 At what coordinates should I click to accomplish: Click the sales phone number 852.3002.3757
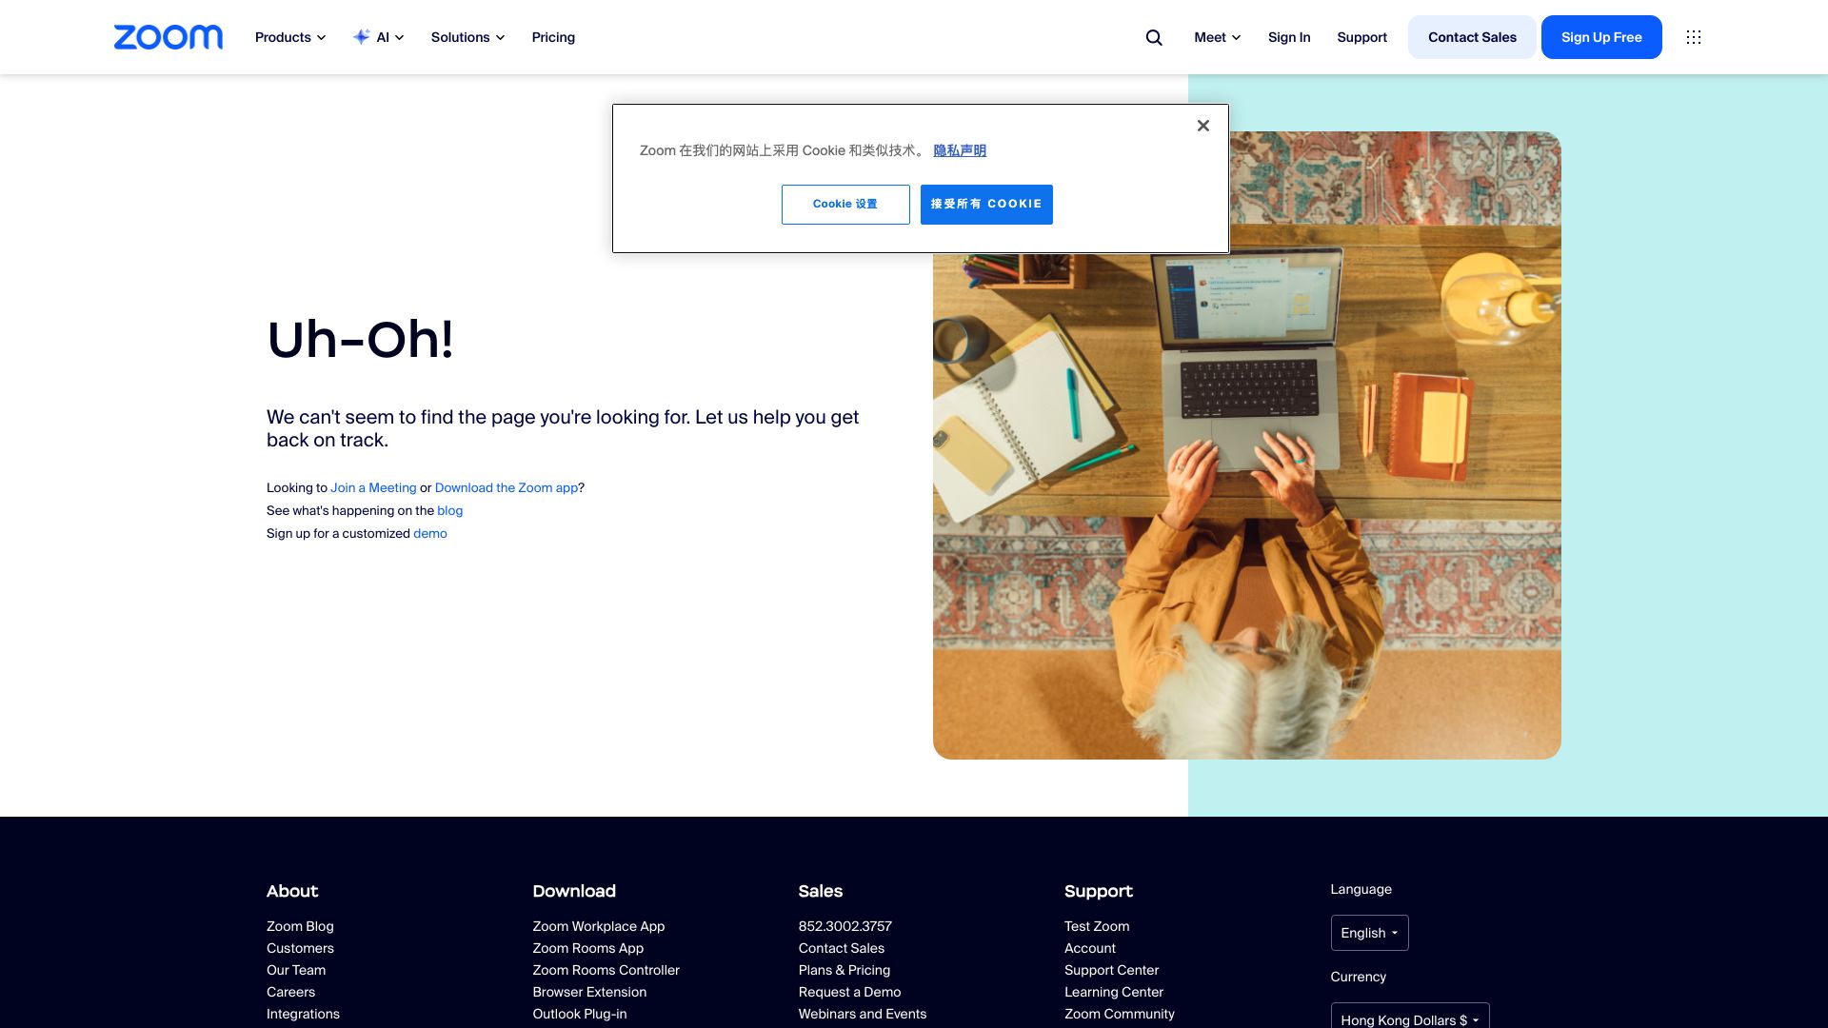pos(845,926)
